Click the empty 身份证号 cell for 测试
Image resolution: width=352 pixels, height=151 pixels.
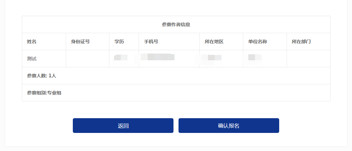pos(87,59)
